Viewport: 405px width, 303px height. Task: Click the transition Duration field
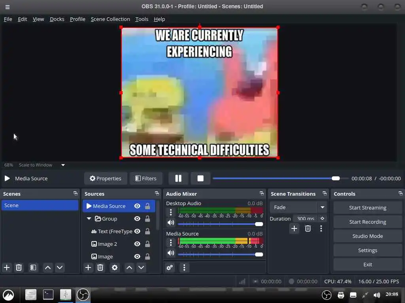[305, 219]
